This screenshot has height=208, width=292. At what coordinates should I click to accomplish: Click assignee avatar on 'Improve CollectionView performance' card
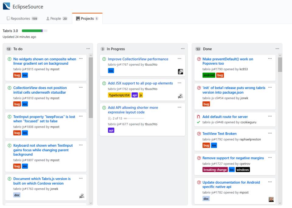click(180, 71)
